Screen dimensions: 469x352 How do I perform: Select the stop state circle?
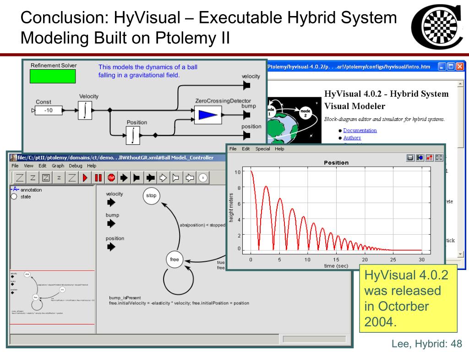tap(151, 196)
